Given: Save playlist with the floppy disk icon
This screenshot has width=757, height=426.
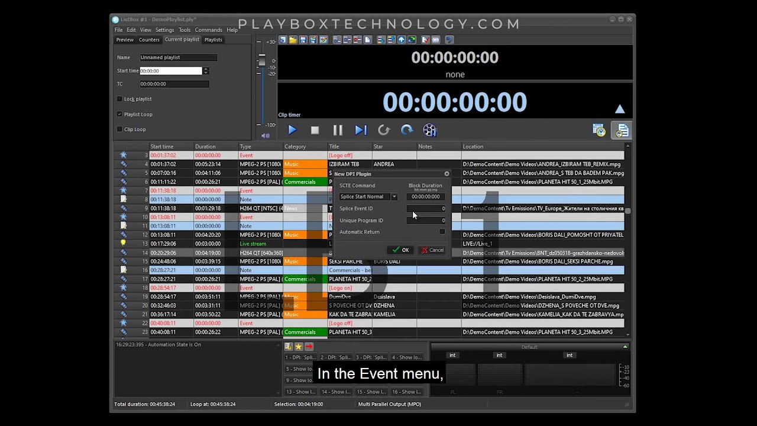Looking at the screenshot, I should point(303,40).
